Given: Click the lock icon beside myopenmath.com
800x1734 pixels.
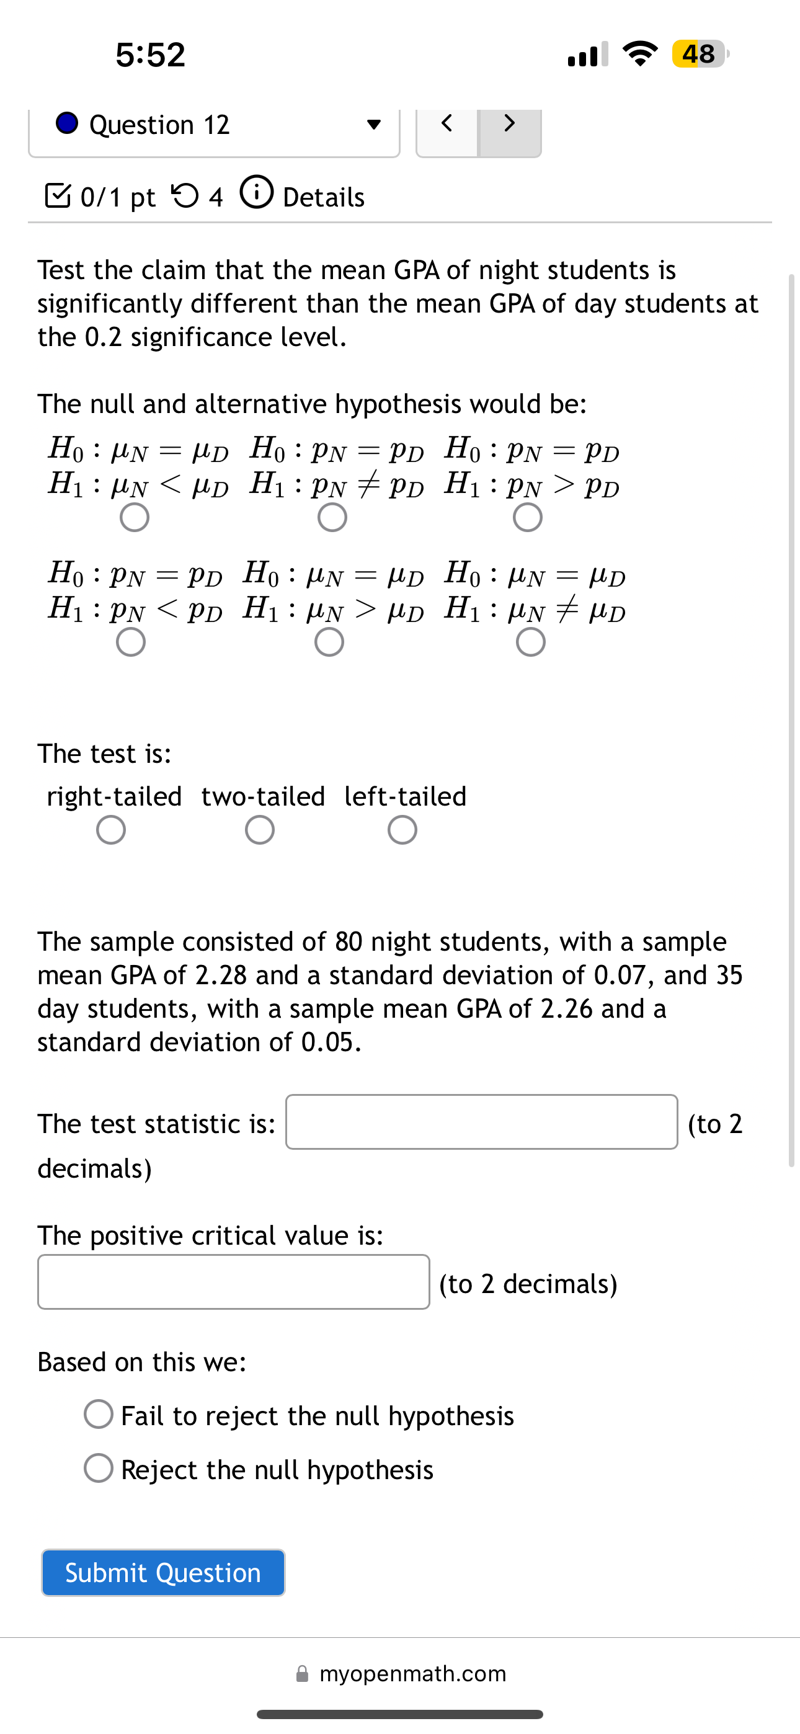Looking at the screenshot, I should (303, 1674).
